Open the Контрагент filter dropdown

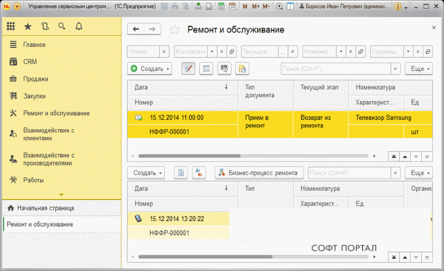pyautogui.click(x=212, y=52)
